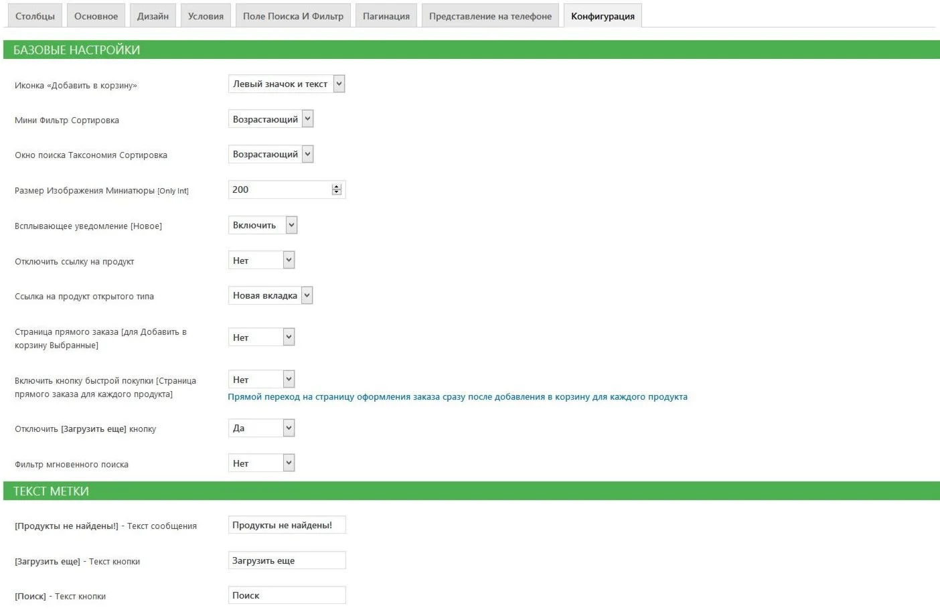This screenshot has width=940, height=616.
Task: Switch to the Столбцы tab
Action: coord(35,15)
